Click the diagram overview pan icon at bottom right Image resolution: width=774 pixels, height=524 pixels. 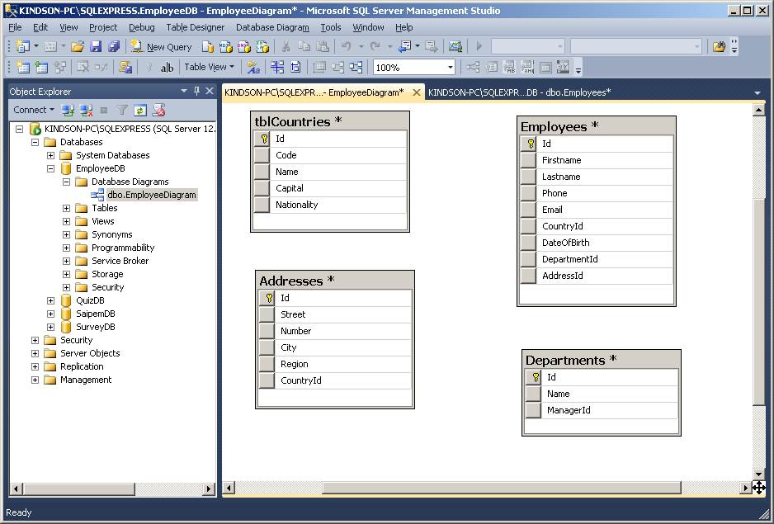coord(758,488)
